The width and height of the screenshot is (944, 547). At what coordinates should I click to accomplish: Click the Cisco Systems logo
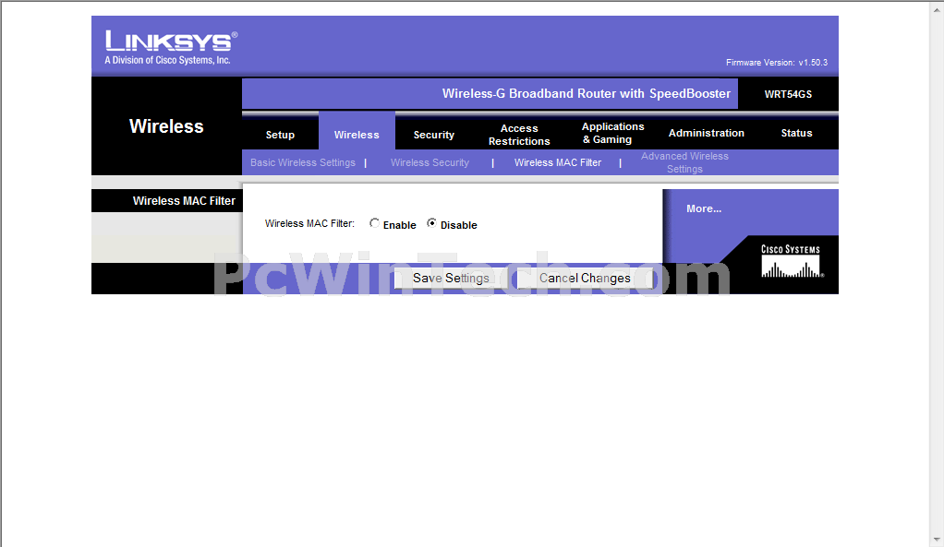[791, 261]
